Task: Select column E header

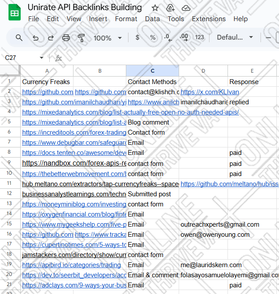Action: [252, 71]
